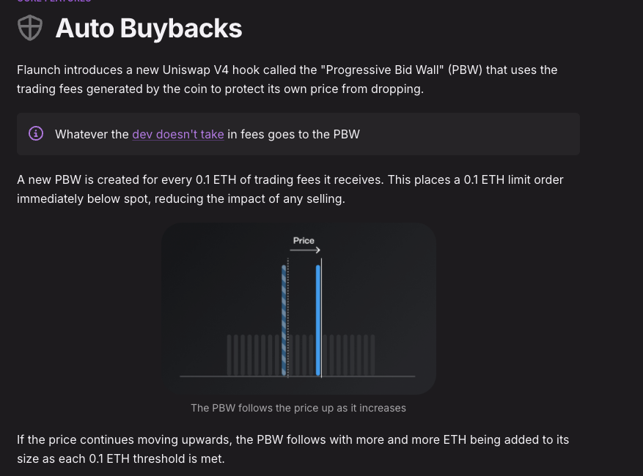Click the dotted vertical line in chart
643x476 pixels.
(x=288, y=318)
